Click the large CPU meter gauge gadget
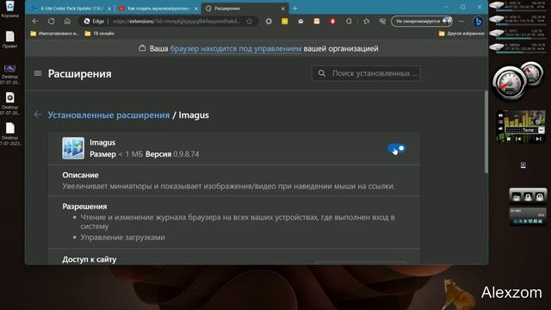The width and height of the screenshot is (551, 310). tap(509, 83)
